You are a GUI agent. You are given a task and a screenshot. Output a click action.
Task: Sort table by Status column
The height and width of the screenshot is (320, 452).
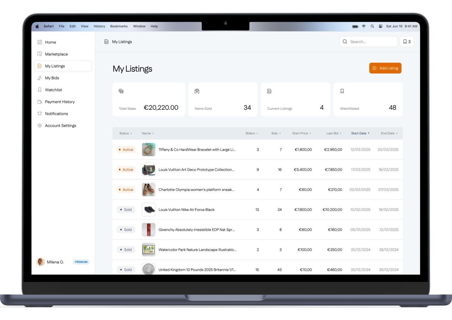[125, 133]
